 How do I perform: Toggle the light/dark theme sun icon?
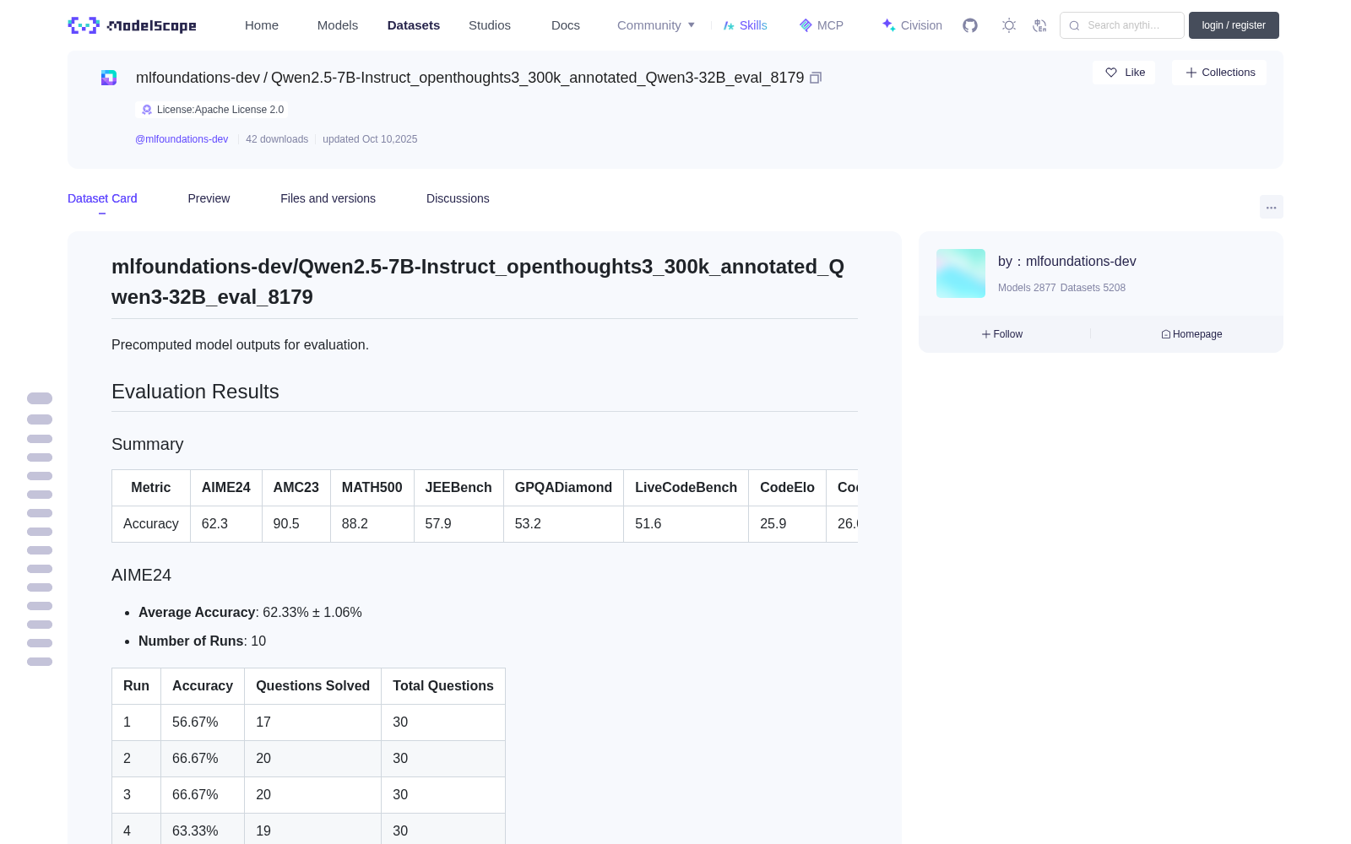coord(1008,25)
